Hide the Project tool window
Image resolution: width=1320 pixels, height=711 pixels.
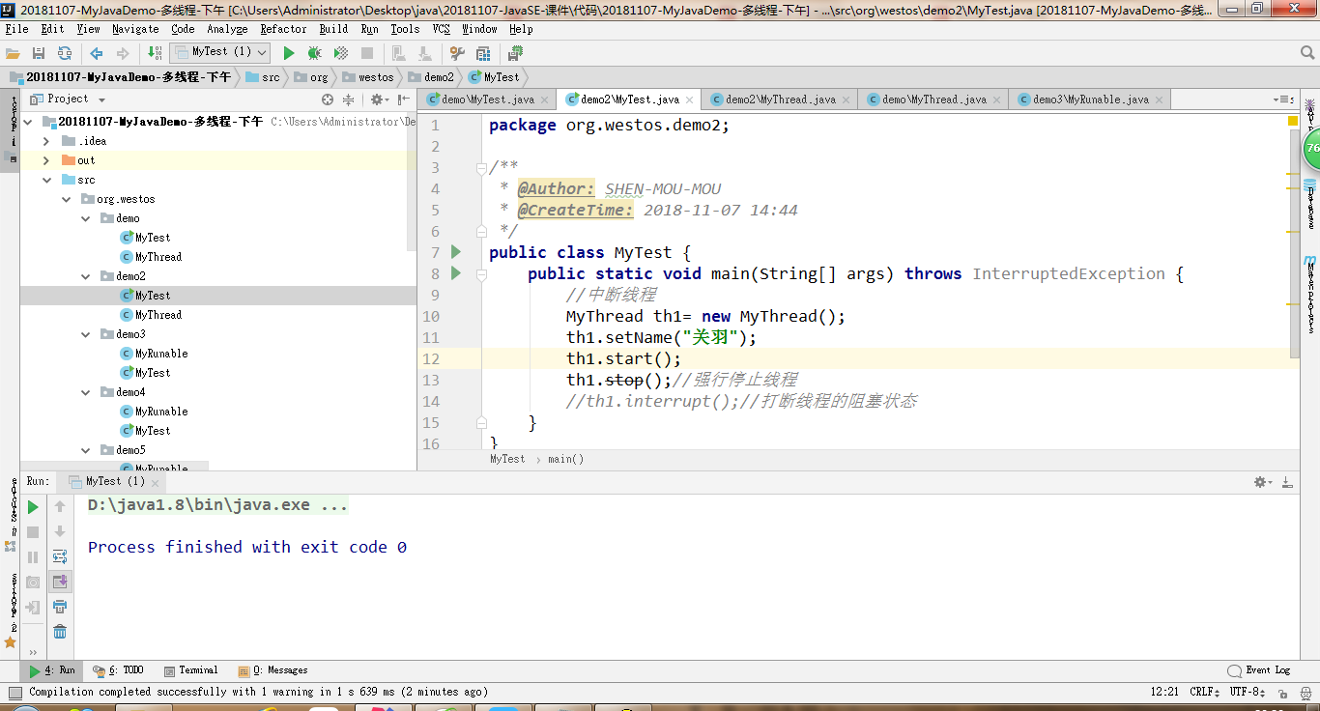coord(402,100)
